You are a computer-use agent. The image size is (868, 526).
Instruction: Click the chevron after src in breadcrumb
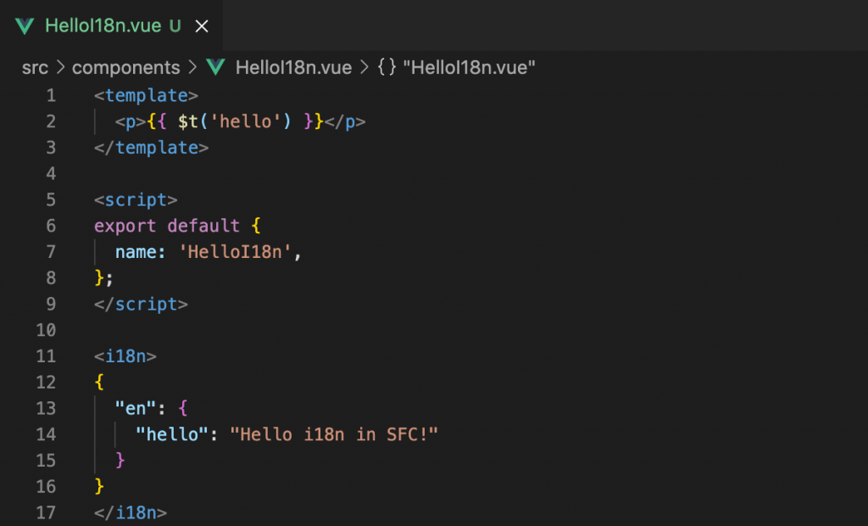(60, 68)
